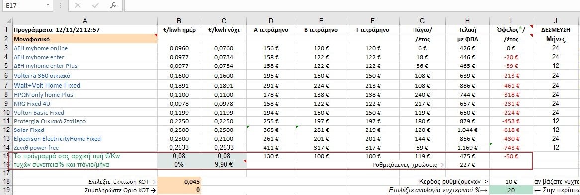The height and width of the screenshot is (195, 580).
Task: Open the 'ΗΡΩΝ only home Plus' link
Action: pyautogui.click(x=43, y=95)
